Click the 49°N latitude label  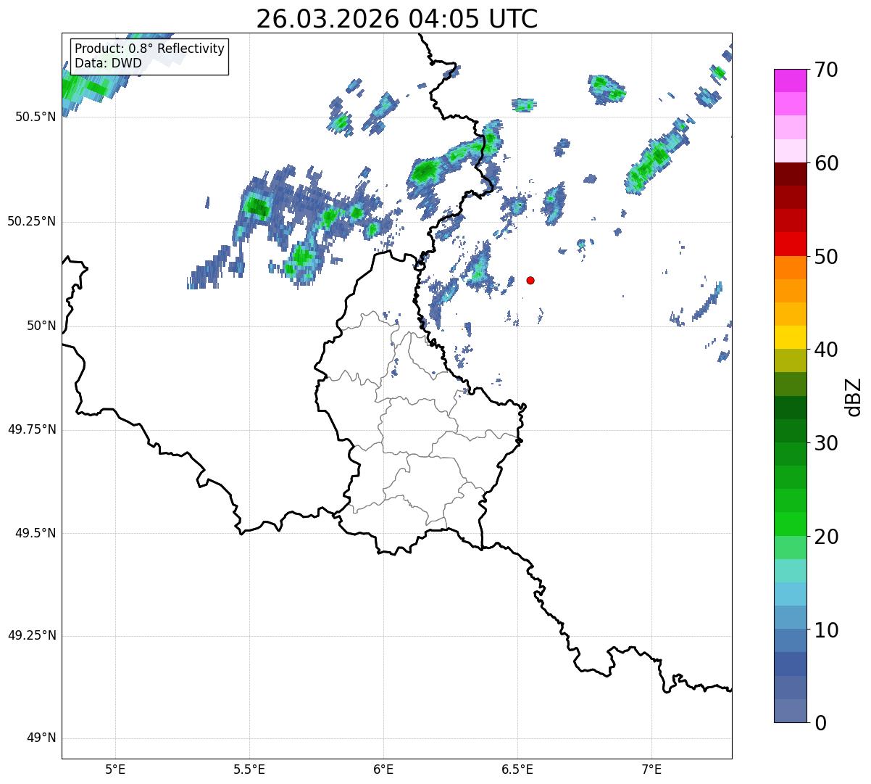tap(41, 738)
